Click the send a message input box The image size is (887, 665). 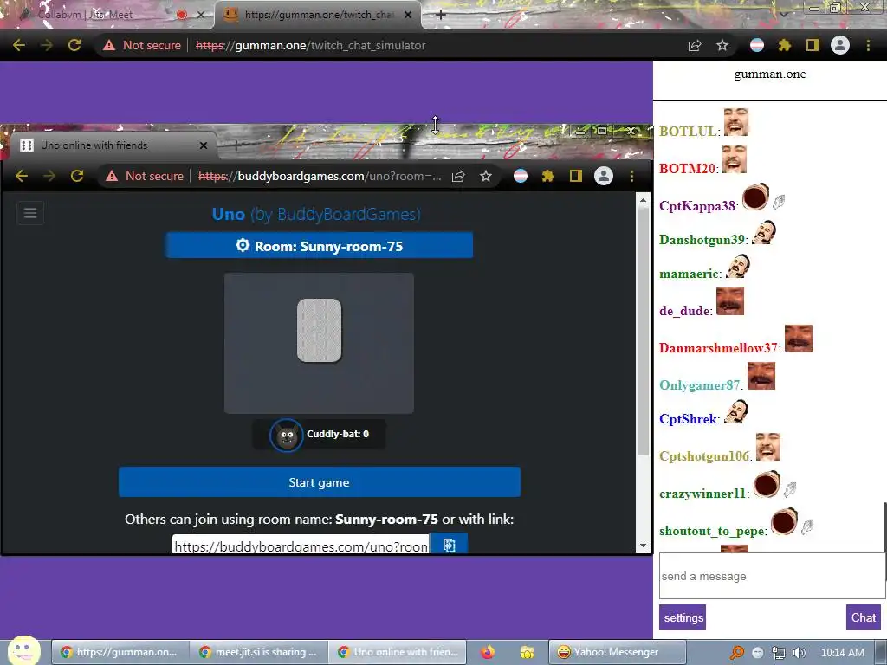click(772, 576)
